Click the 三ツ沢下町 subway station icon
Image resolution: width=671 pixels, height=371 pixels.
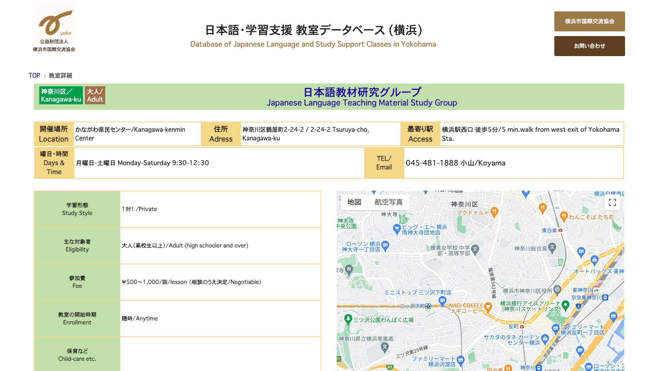coord(428,306)
